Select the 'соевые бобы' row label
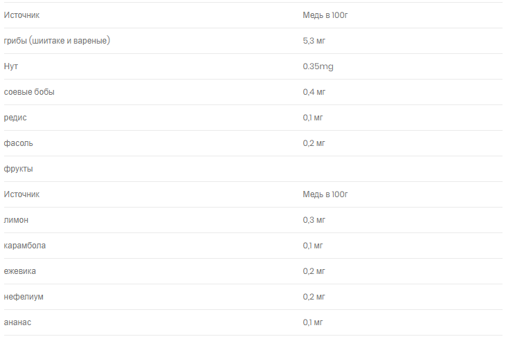The image size is (506, 339). click(29, 92)
